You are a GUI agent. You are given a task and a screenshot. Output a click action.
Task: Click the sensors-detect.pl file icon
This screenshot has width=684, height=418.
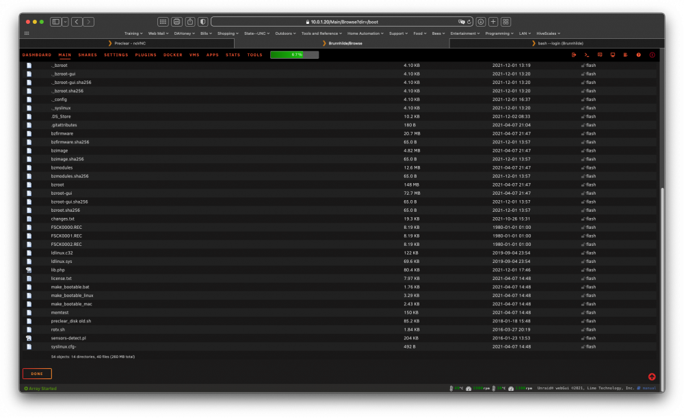(x=29, y=338)
